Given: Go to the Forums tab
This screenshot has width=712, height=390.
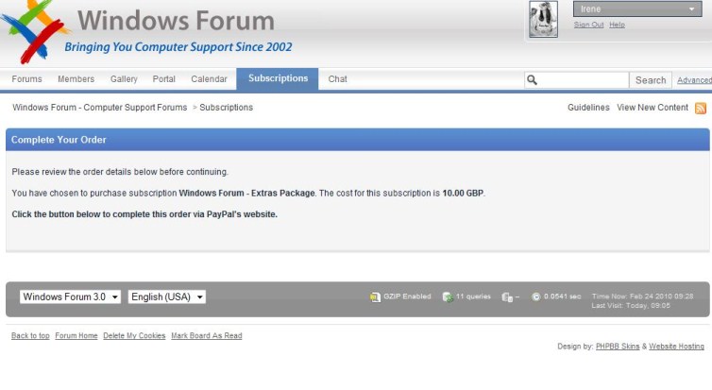Looking at the screenshot, I should tap(26, 79).
